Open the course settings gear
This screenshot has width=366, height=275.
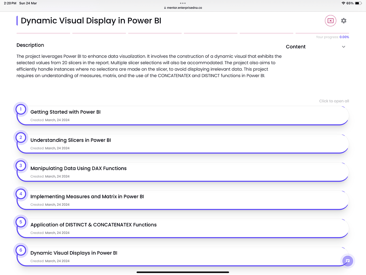pos(344,21)
